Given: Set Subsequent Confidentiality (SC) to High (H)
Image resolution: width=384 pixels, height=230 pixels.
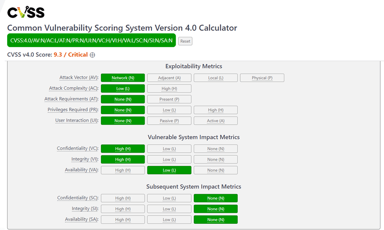Looking at the screenshot, I should (x=123, y=198).
